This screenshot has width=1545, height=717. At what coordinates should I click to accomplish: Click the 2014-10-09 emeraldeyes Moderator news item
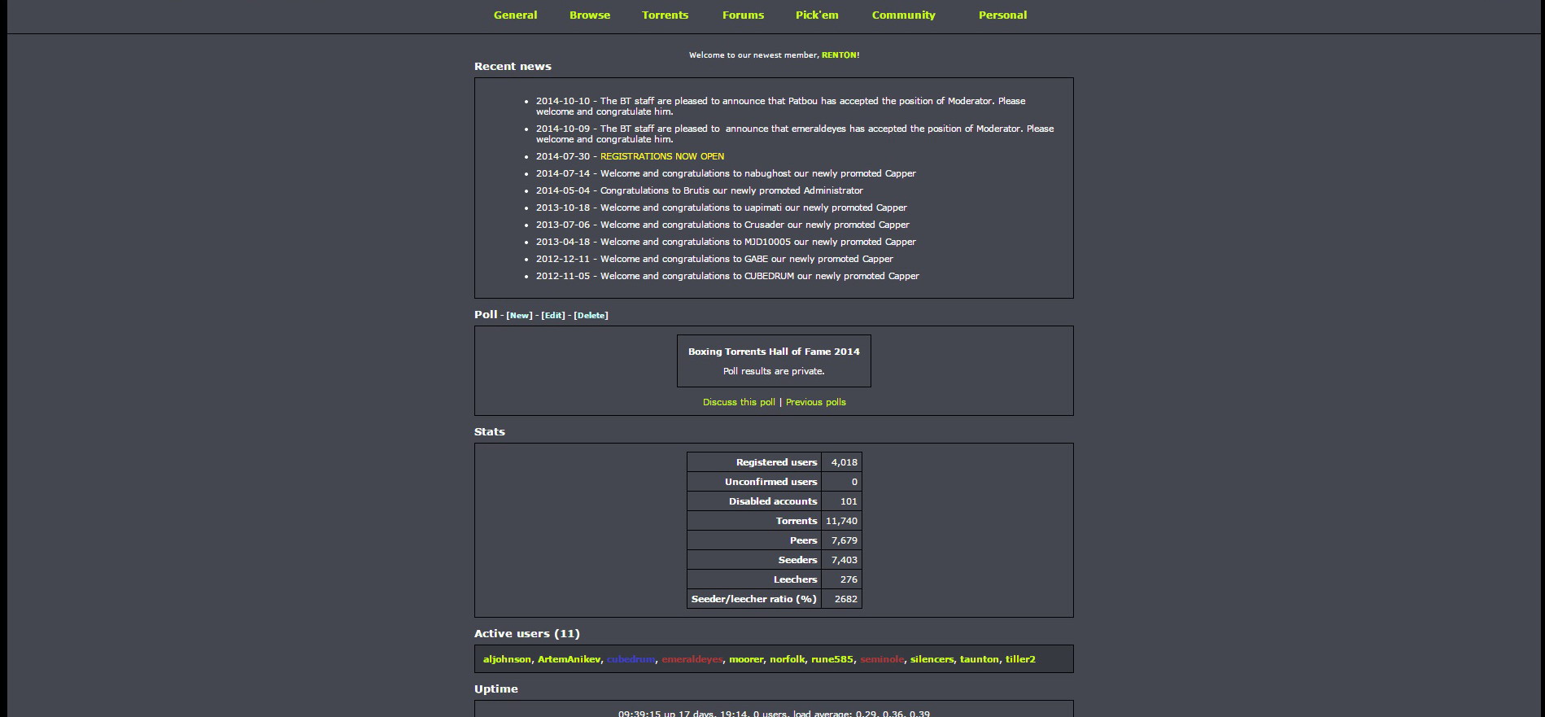click(795, 134)
